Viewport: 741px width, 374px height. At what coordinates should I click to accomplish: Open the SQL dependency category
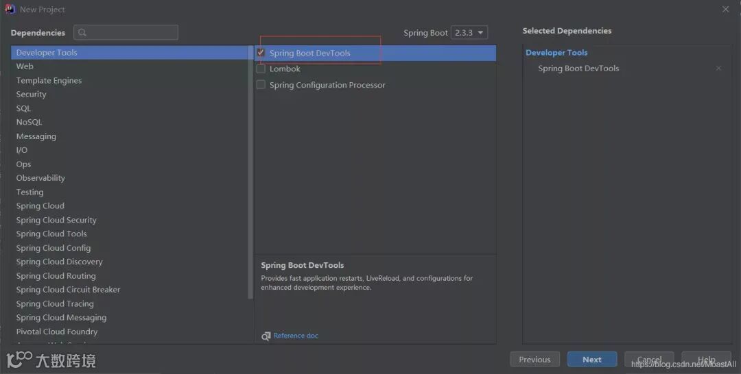pos(23,108)
